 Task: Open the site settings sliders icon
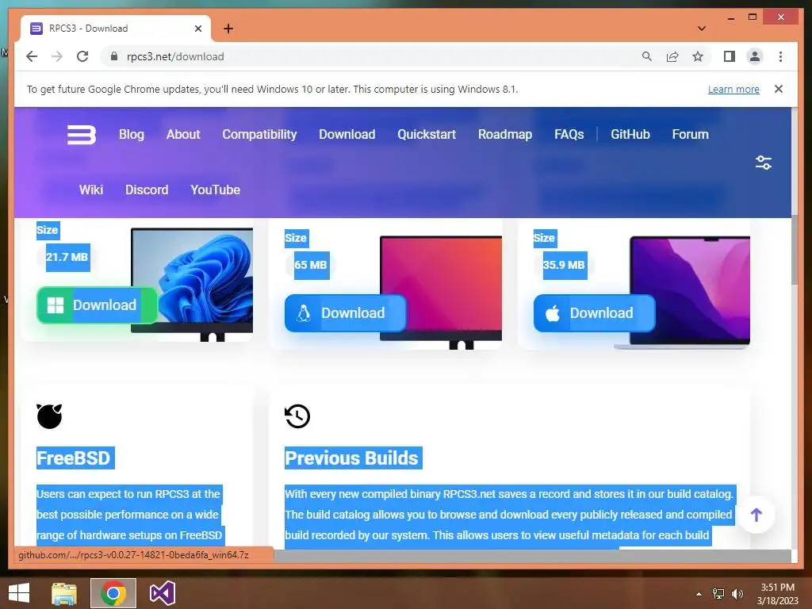pyautogui.click(x=764, y=163)
